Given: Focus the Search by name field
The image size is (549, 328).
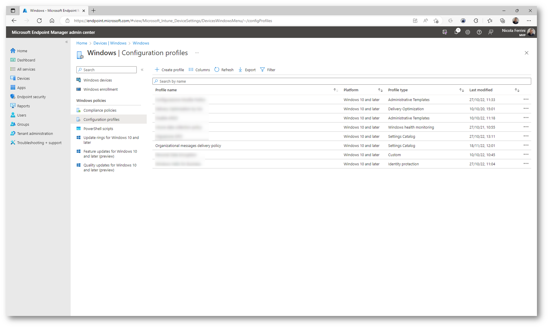Looking at the screenshot, I should coord(342,81).
